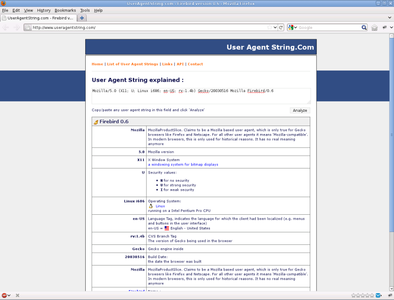Open the View menu

[x=29, y=10]
